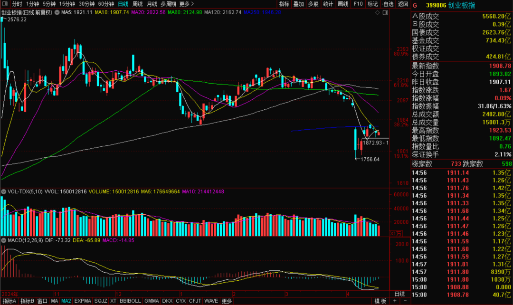Select the 指标B tab at bottom
Image resolution: width=513 pixels, height=305 pixels.
(27, 301)
